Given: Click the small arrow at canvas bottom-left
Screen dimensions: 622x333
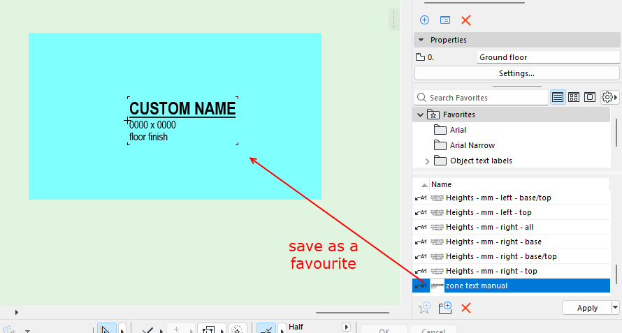Looking at the screenshot, I should (x=17, y=312).
